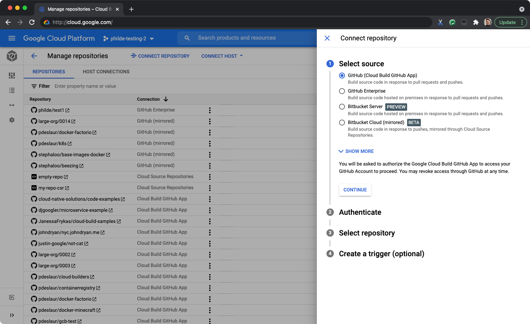Click the Authenticate step heading

coord(360,212)
